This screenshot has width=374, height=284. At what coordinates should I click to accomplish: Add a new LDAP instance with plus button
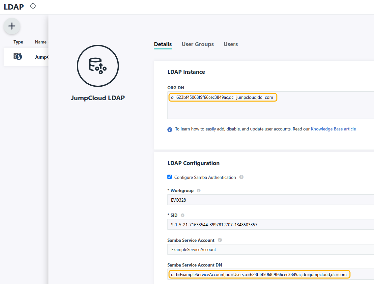tap(12, 26)
